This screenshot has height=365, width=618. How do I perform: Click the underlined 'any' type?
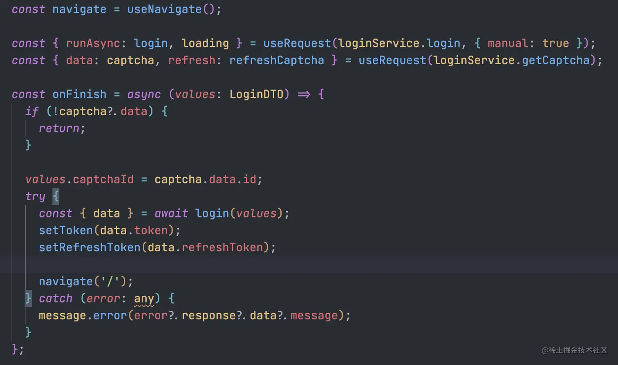144,299
